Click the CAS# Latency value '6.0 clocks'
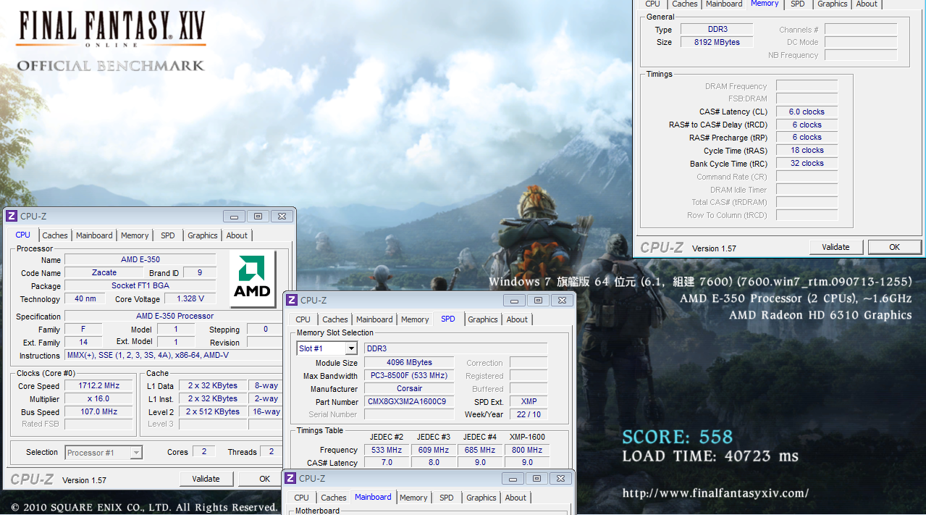The image size is (926, 515). 807,112
